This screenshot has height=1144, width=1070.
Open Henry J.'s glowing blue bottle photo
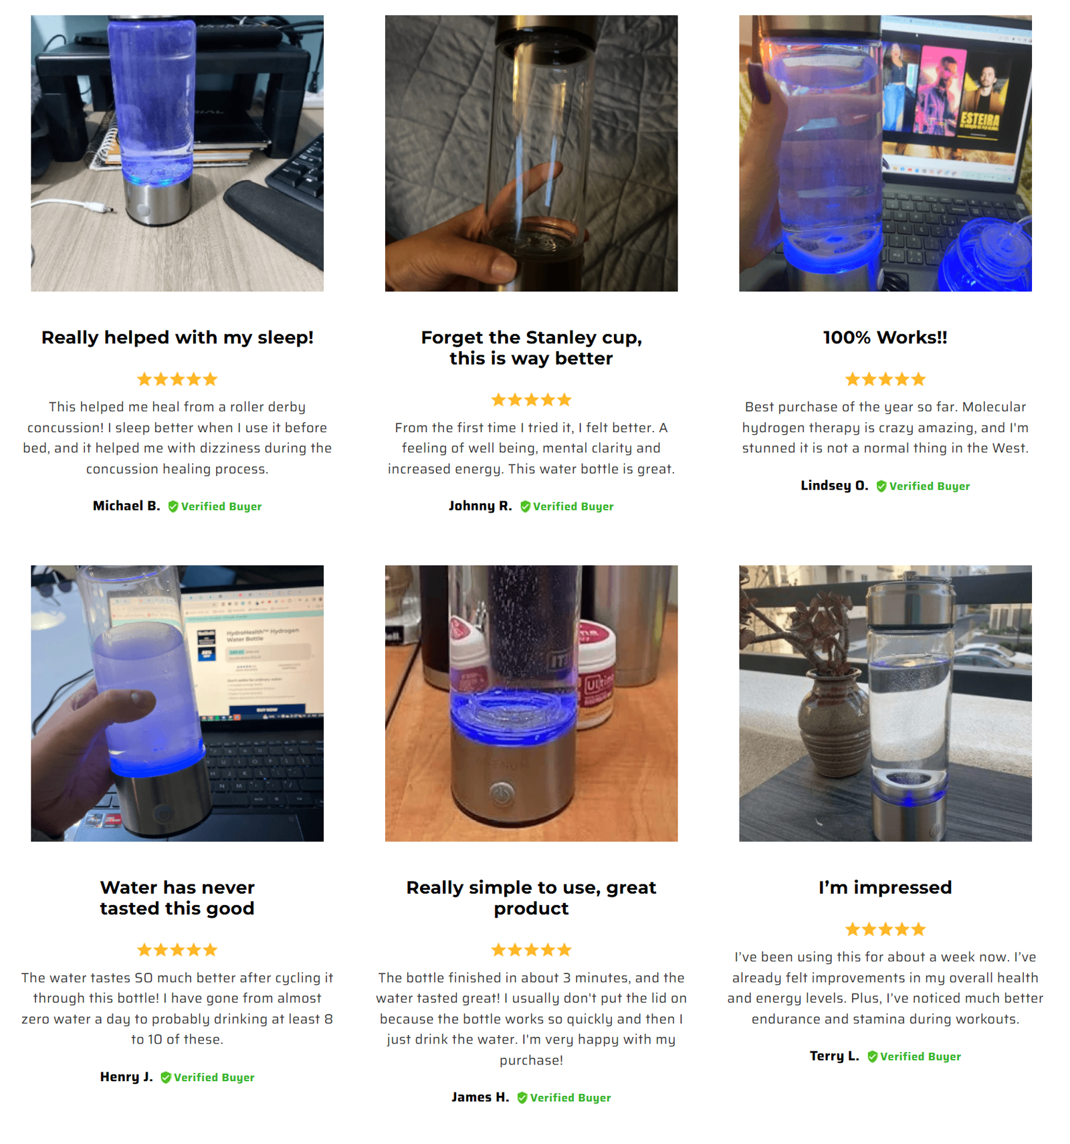[177, 703]
